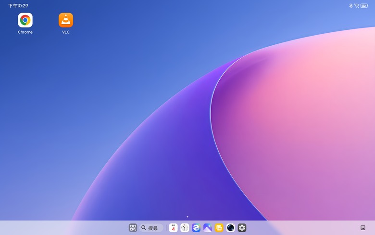Screen dimensions: 375x235
Task: Open the Clock app in dock
Action: click(x=185, y=228)
